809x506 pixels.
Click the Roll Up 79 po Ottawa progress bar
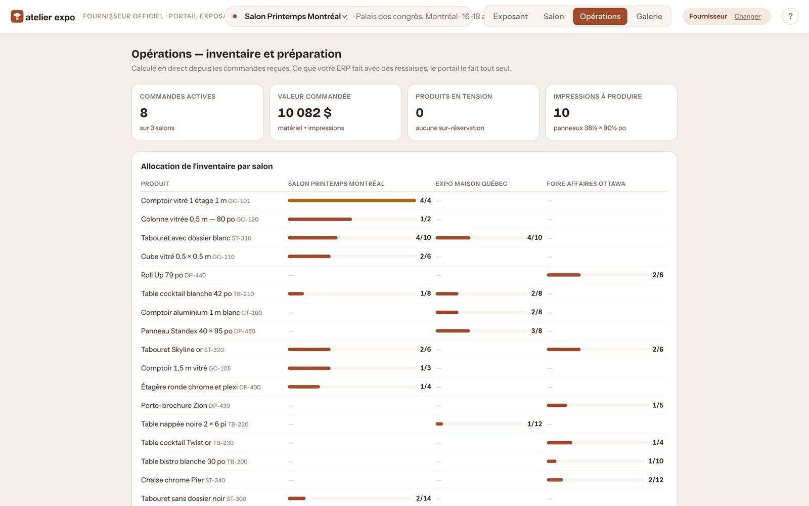(597, 275)
